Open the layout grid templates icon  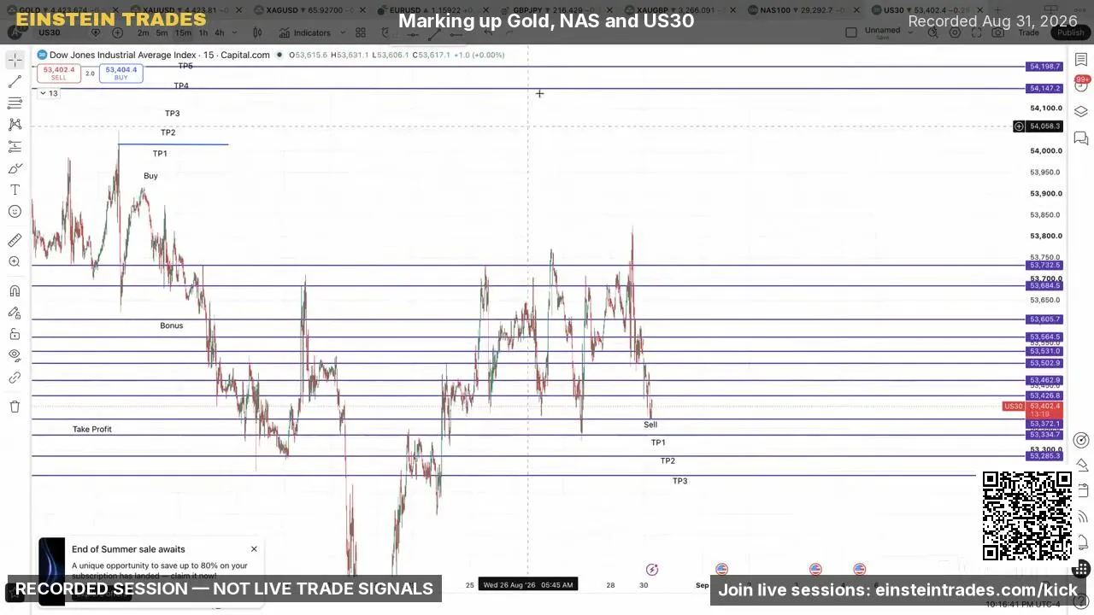tap(361, 32)
